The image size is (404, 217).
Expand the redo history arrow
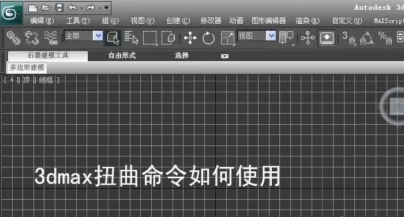coord(100,8)
